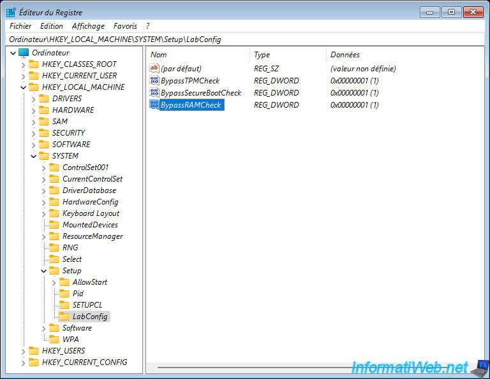
Task: Maximize the Éditeur du Registre window
Action: [x=452, y=12]
